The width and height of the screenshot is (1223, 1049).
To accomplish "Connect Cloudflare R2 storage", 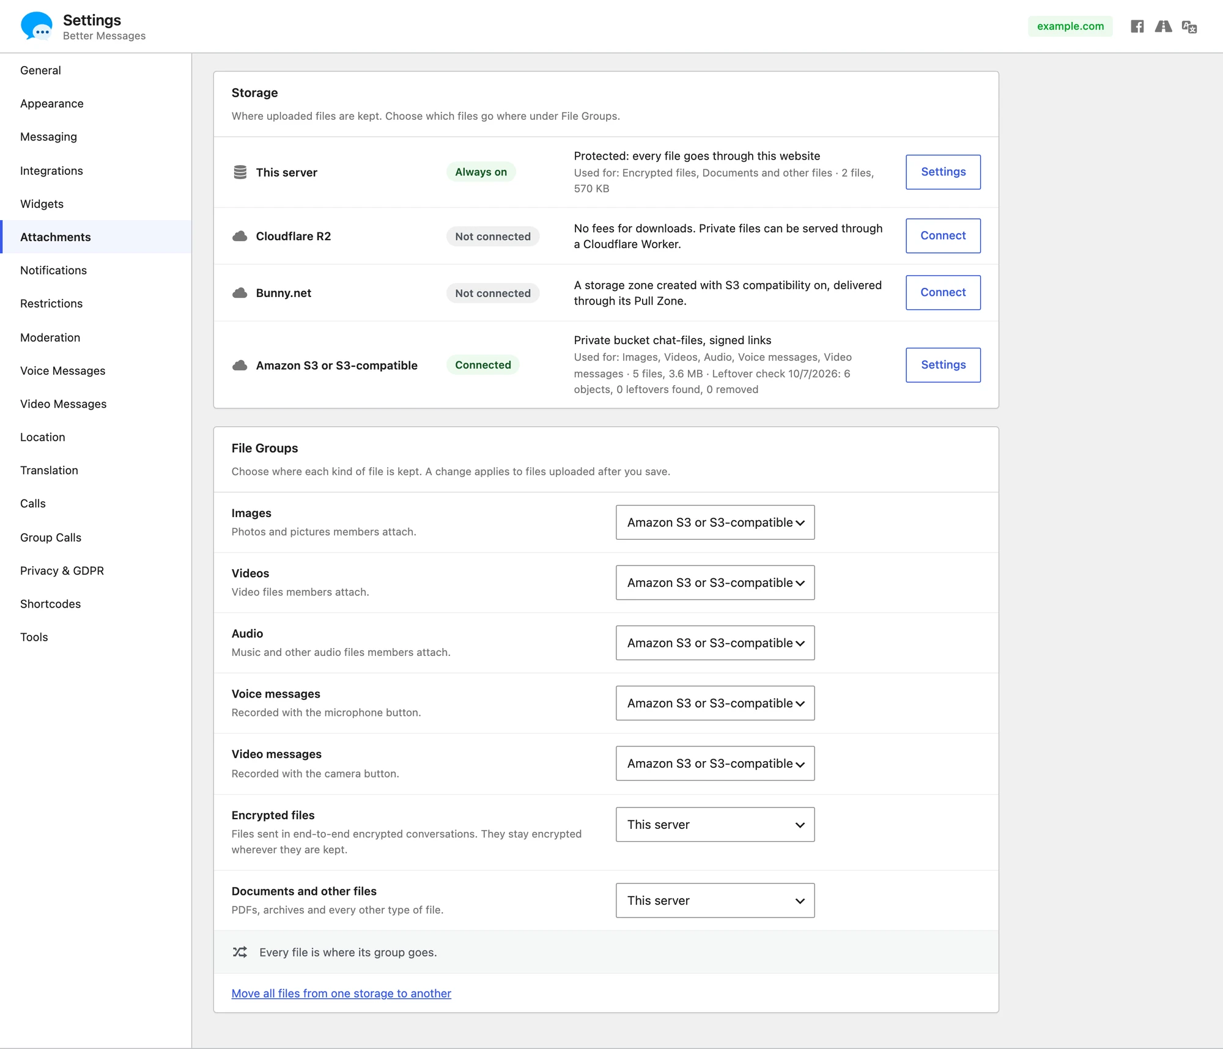I will (x=943, y=235).
